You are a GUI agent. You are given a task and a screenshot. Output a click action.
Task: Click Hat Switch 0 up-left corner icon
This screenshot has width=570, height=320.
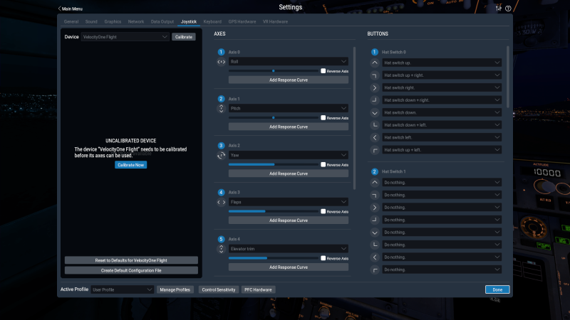pyautogui.click(x=375, y=150)
